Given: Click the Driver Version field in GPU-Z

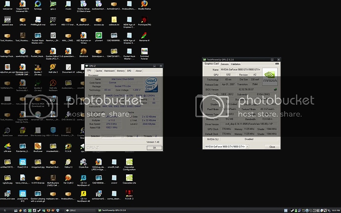Looking at the screenshot, I should tap(249, 124).
